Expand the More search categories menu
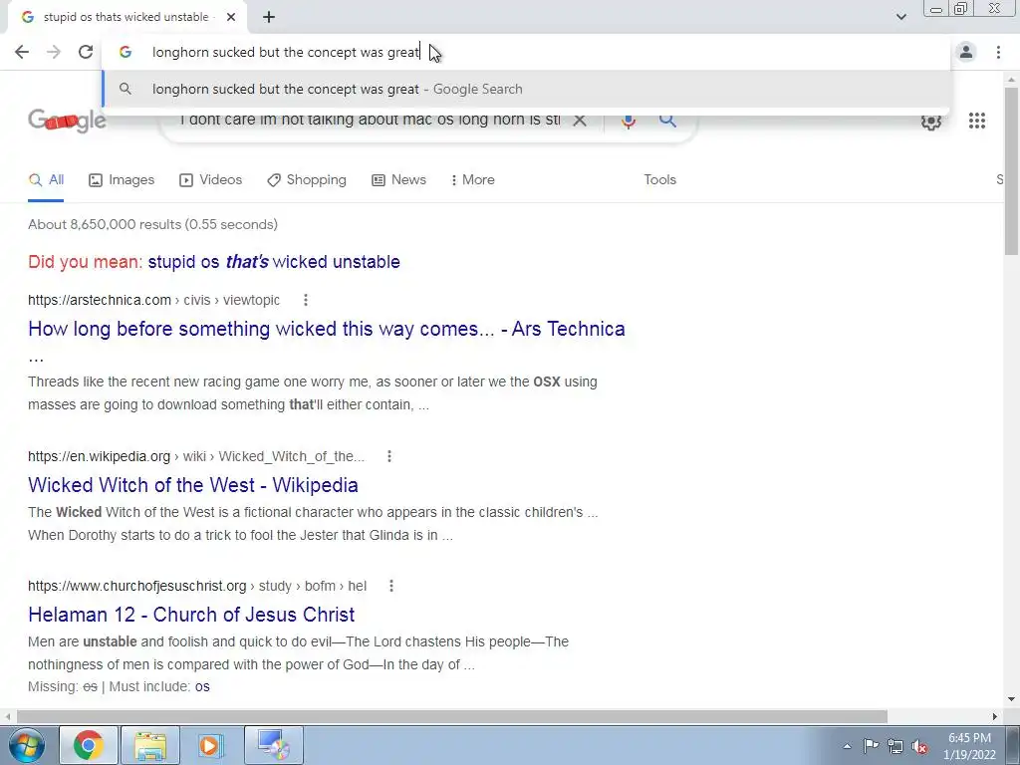1020x765 pixels. point(473,180)
